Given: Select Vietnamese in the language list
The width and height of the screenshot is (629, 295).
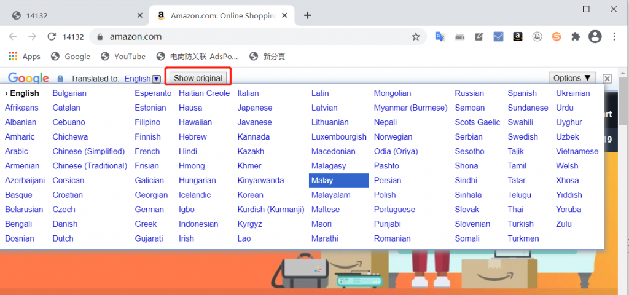Looking at the screenshot, I should [577, 151].
